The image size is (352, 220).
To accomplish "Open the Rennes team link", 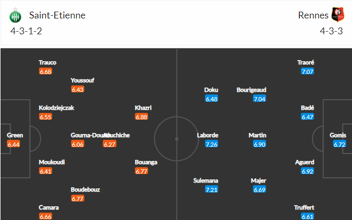I will click(312, 15).
